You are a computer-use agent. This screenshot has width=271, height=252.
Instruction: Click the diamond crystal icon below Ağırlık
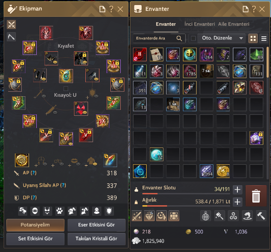click(149, 216)
